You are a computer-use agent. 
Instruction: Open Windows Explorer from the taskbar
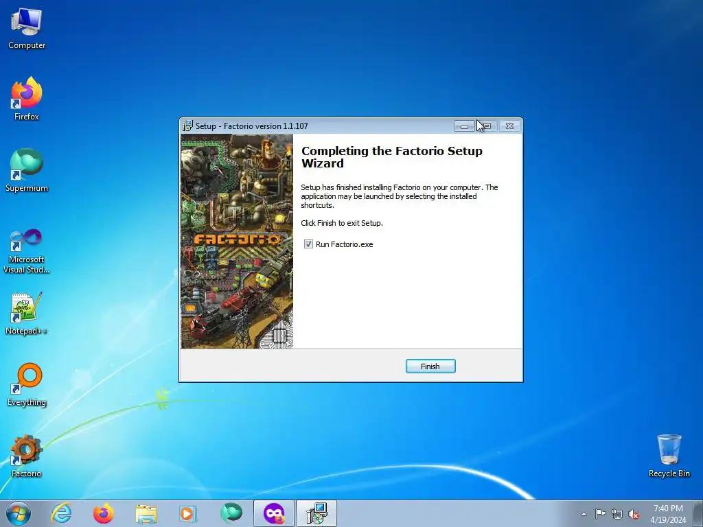tap(146, 513)
